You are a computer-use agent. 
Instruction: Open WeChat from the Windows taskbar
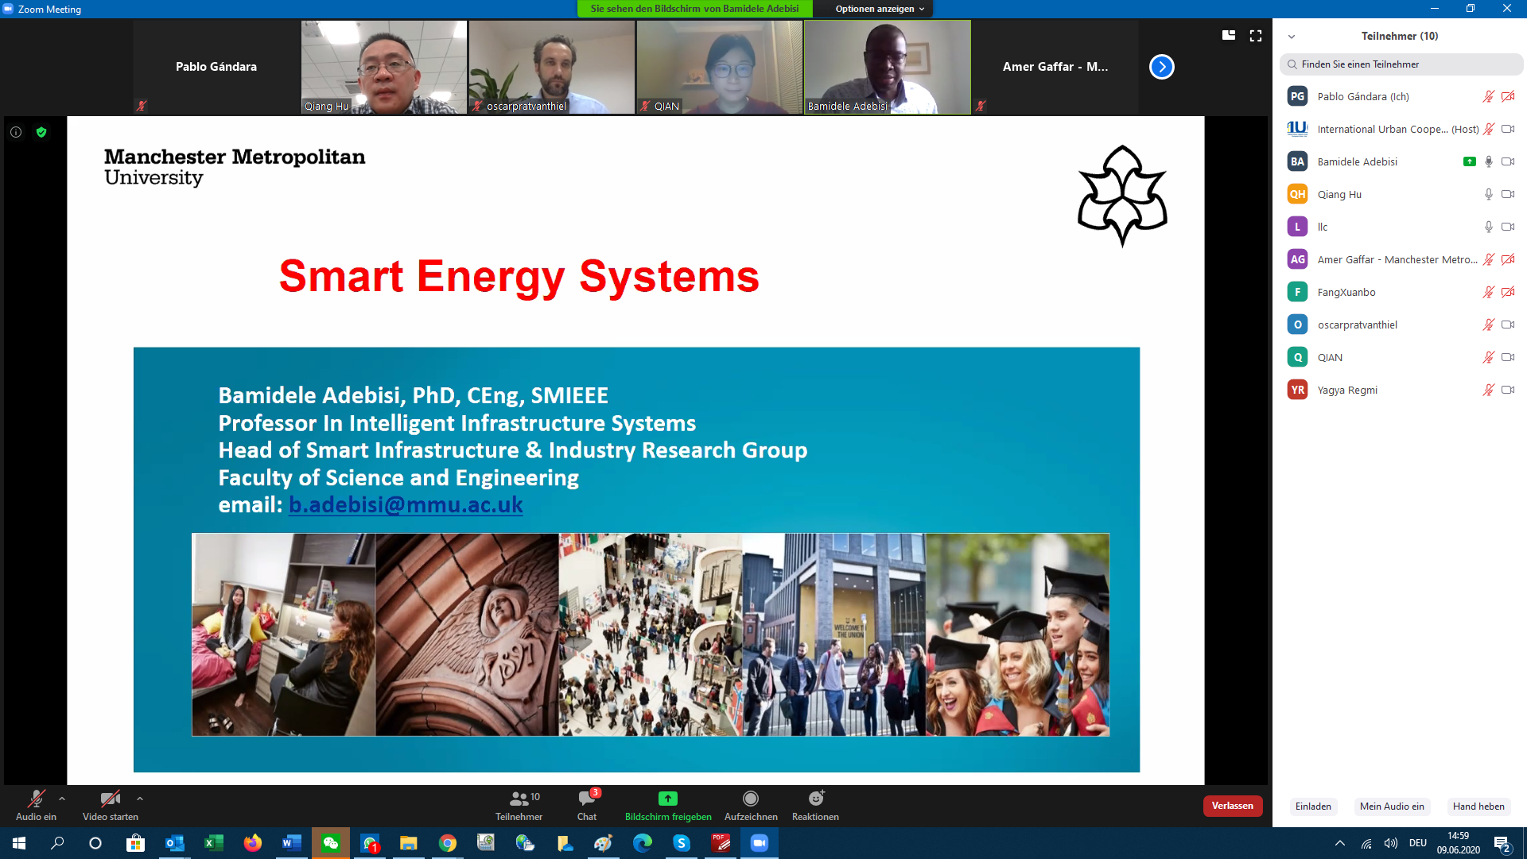(x=331, y=843)
